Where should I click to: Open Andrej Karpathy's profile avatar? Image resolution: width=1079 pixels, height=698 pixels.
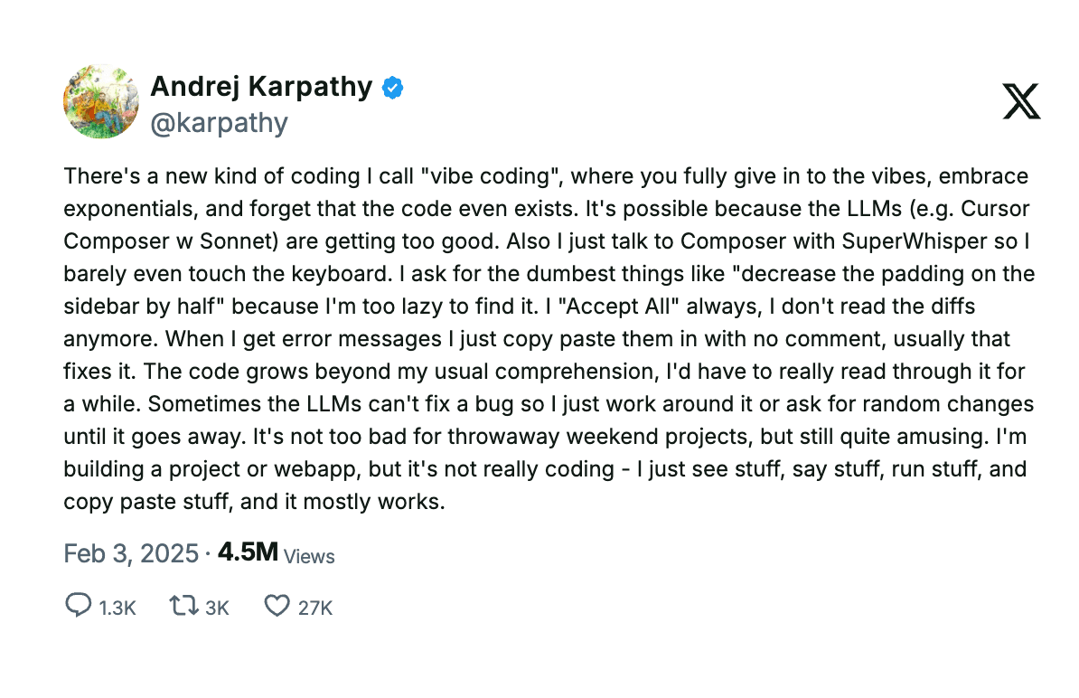click(x=100, y=101)
